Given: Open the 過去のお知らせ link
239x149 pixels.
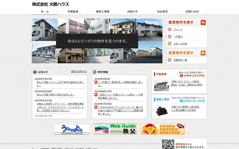Looking at the screenshot, I should pos(79,72).
